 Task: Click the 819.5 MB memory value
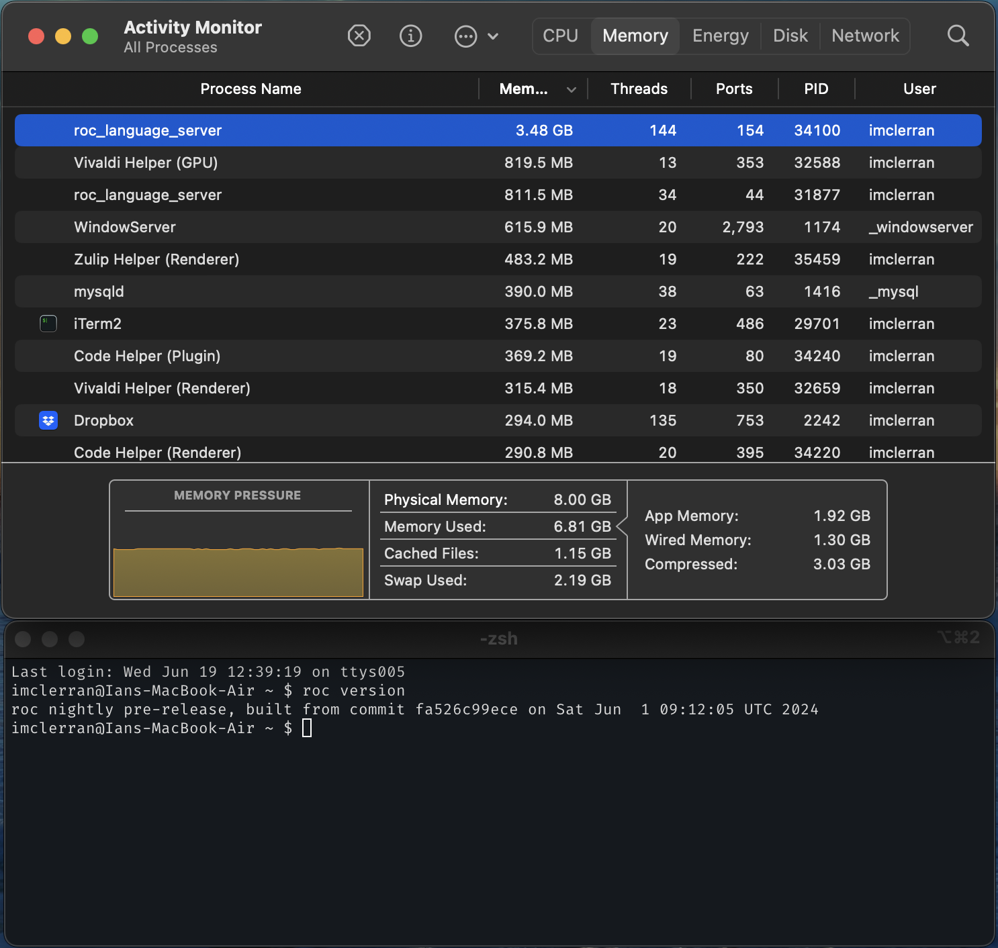[x=539, y=162]
